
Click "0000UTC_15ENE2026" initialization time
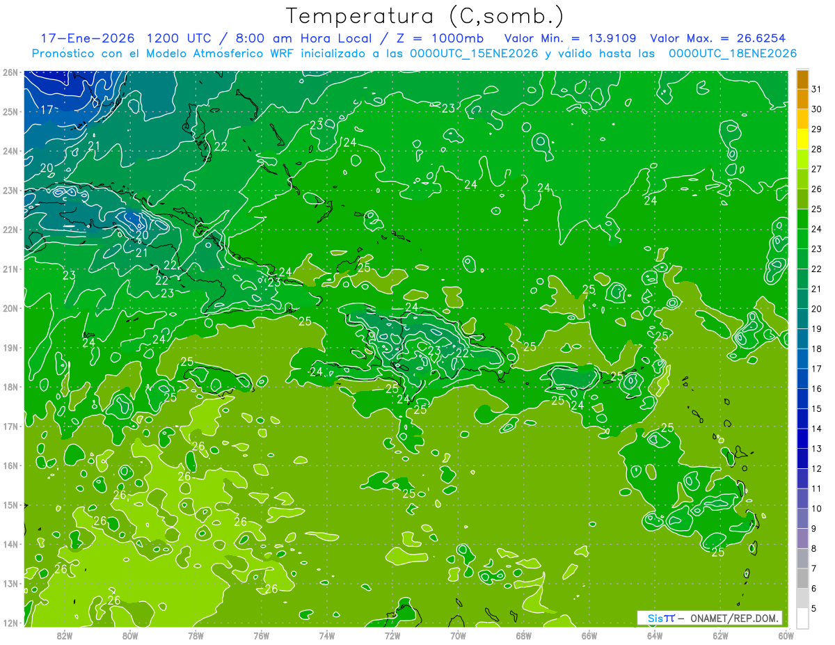474,54
